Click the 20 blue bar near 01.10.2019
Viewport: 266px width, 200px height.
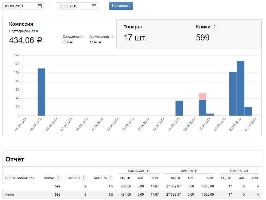(x=248, y=111)
